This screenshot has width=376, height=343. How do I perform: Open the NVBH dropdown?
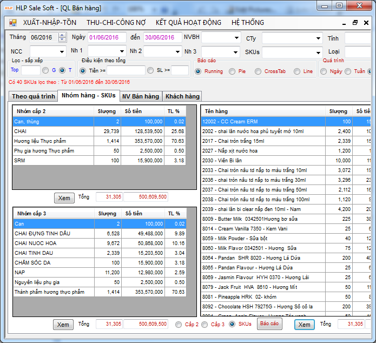(x=236, y=38)
